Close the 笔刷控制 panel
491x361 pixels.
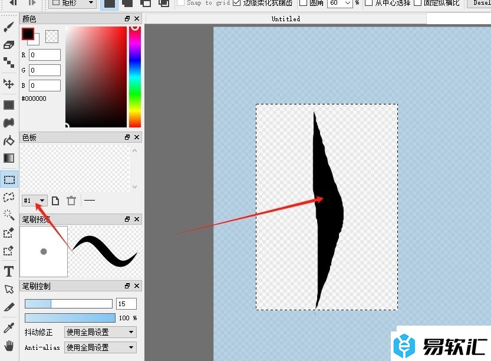tap(137, 285)
